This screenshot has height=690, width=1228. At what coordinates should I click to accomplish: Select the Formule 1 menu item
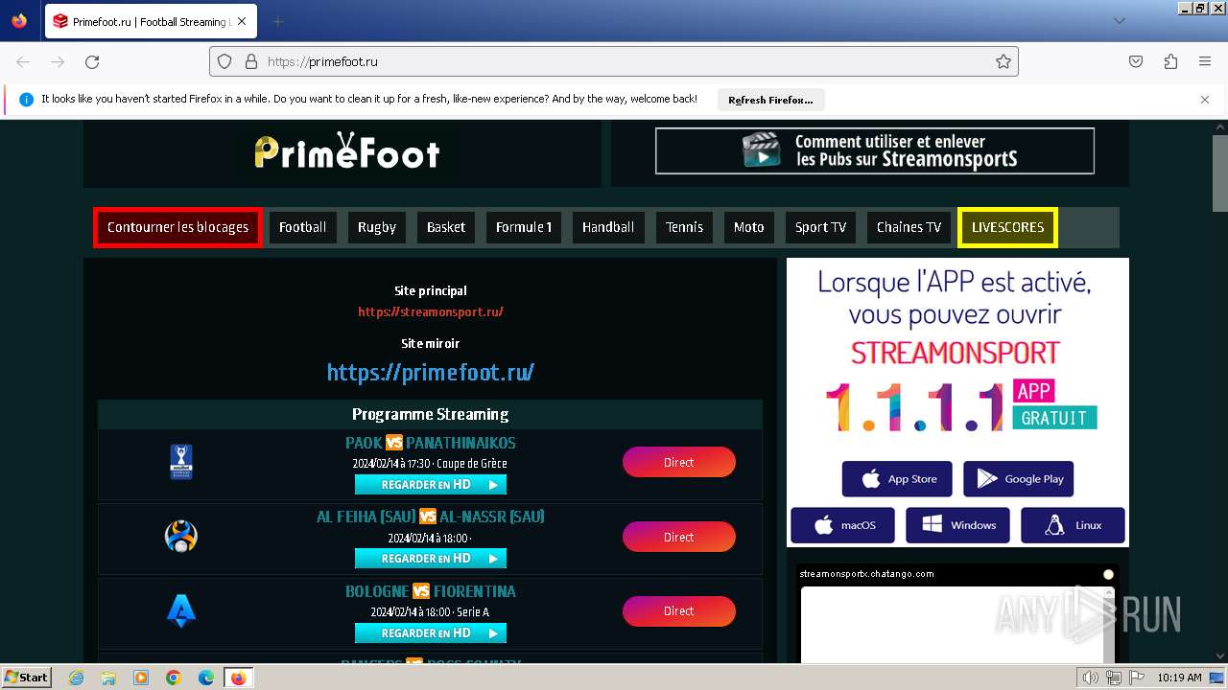(x=523, y=227)
